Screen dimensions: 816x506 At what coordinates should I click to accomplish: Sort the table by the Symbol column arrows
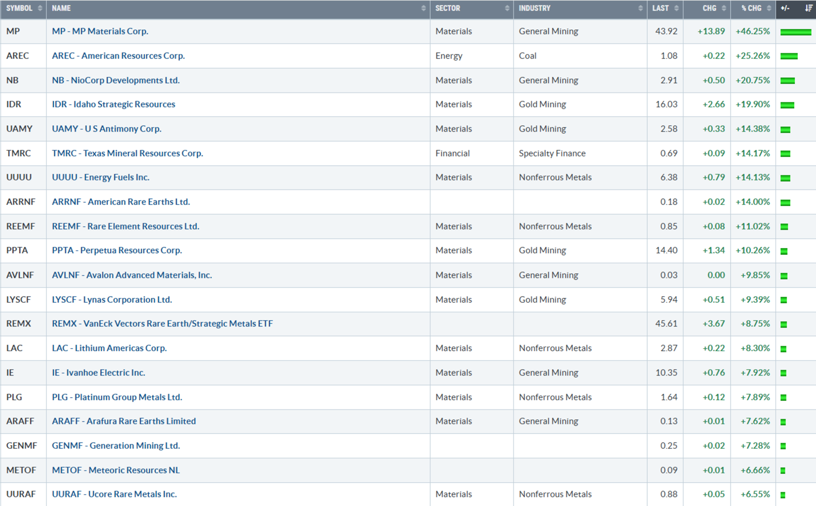[40, 8]
